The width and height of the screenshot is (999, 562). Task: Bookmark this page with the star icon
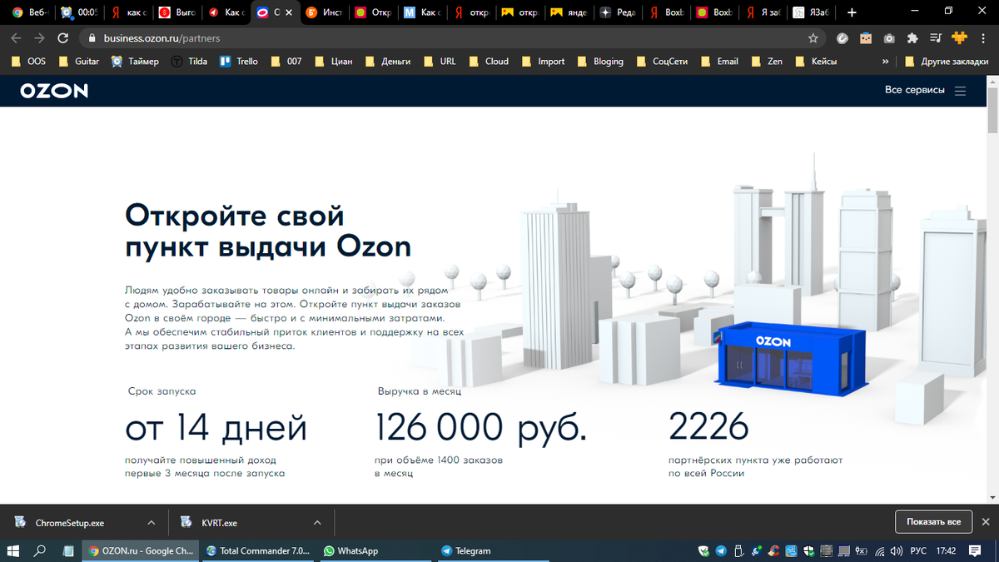pyautogui.click(x=813, y=38)
